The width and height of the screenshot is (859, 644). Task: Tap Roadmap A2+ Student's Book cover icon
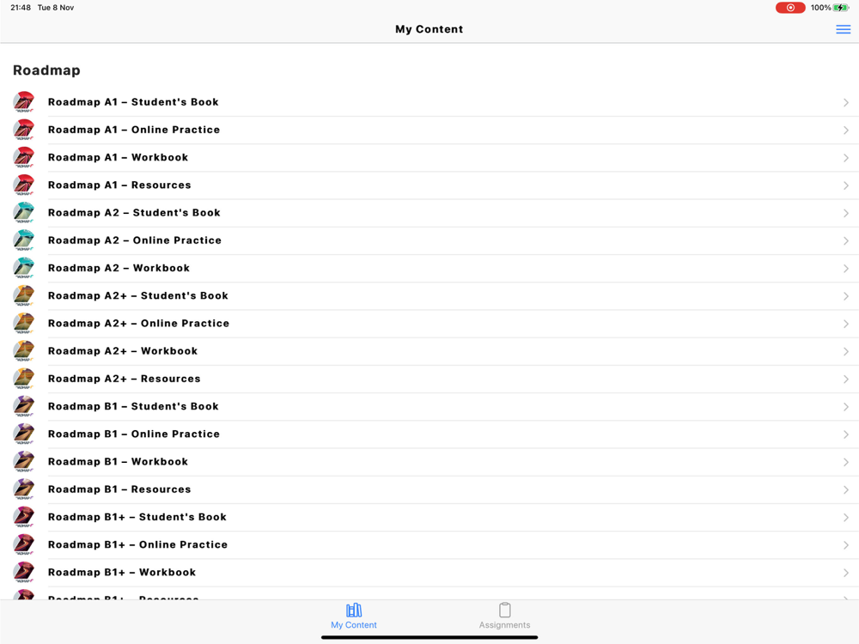(x=23, y=295)
